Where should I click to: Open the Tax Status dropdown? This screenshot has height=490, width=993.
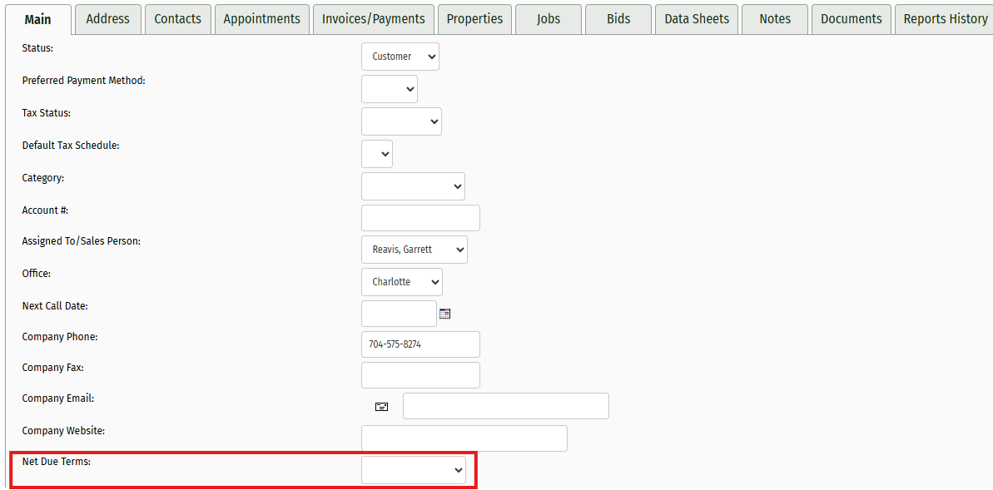(401, 121)
